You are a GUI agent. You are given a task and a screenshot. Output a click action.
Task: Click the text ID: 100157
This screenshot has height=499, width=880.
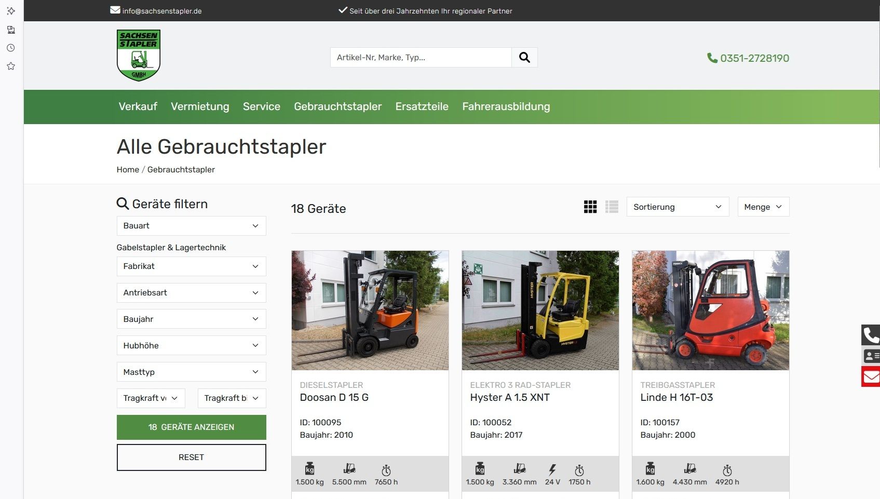660,423
